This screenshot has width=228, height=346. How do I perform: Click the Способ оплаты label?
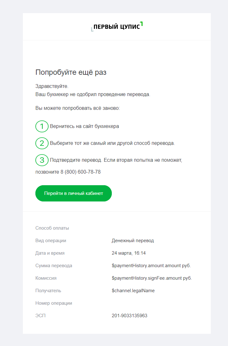[x=52, y=228]
